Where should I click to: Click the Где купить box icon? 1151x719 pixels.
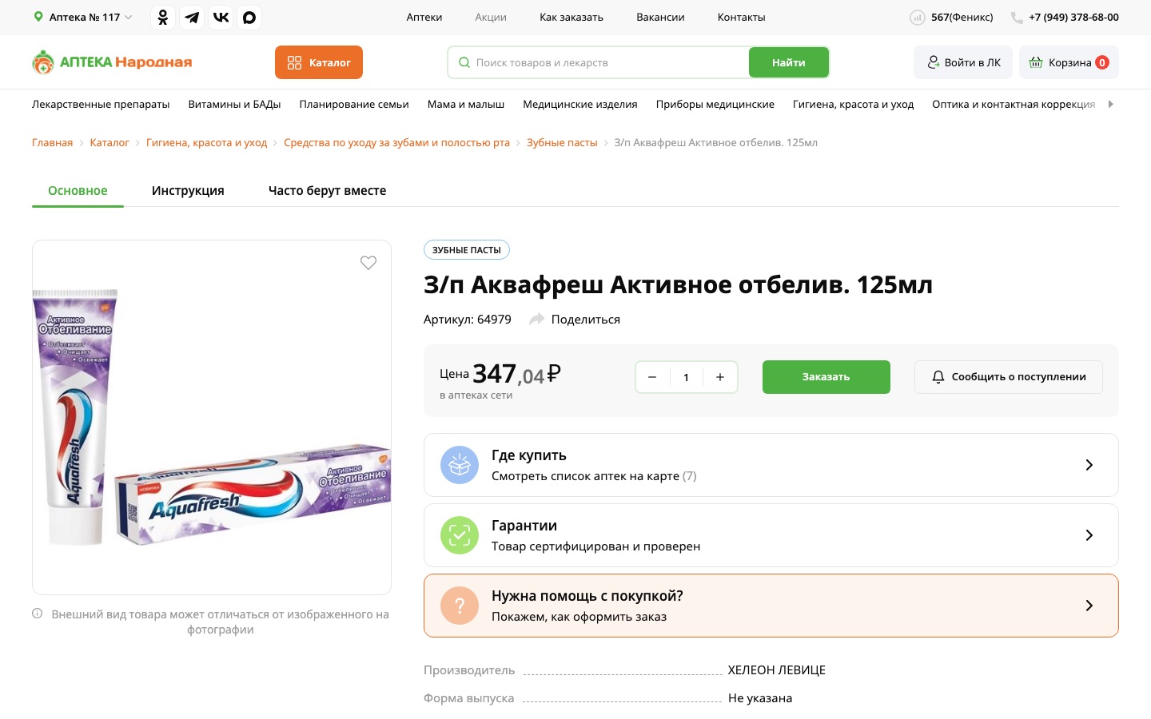tap(460, 465)
